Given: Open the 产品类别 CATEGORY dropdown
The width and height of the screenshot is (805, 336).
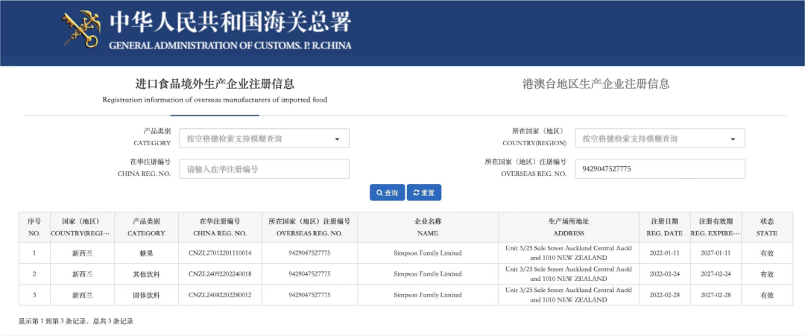Looking at the screenshot, I should 264,139.
